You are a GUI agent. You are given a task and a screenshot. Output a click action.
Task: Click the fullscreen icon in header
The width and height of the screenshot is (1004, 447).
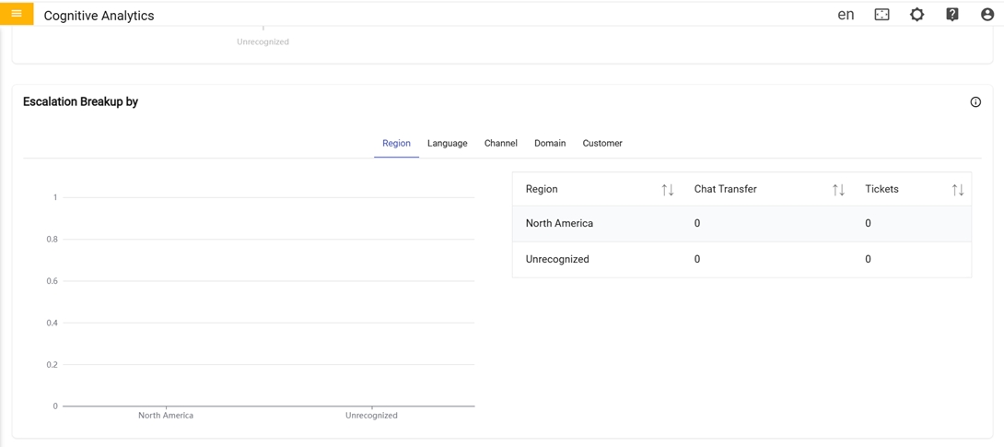(x=881, y=15)
